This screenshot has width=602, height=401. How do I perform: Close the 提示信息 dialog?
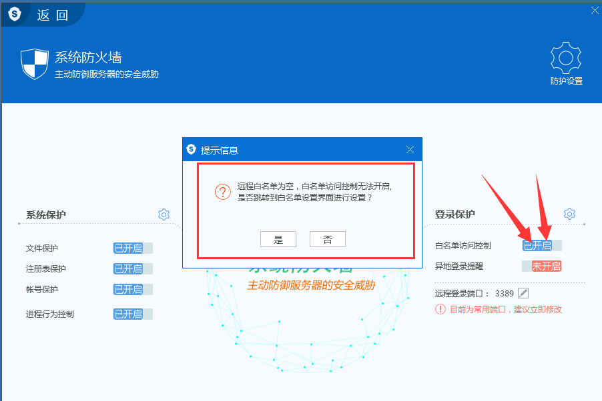[x=410, y=150]
